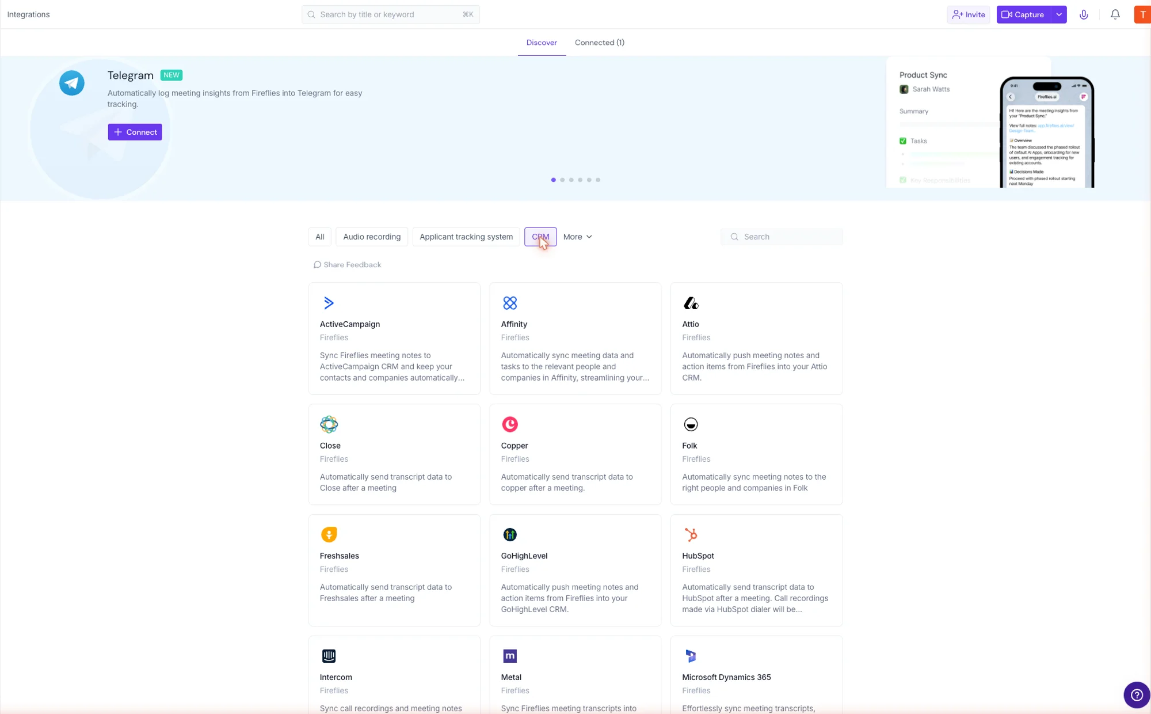
Task: Go to the second carousel slide dot
Action: coord(562,180)
